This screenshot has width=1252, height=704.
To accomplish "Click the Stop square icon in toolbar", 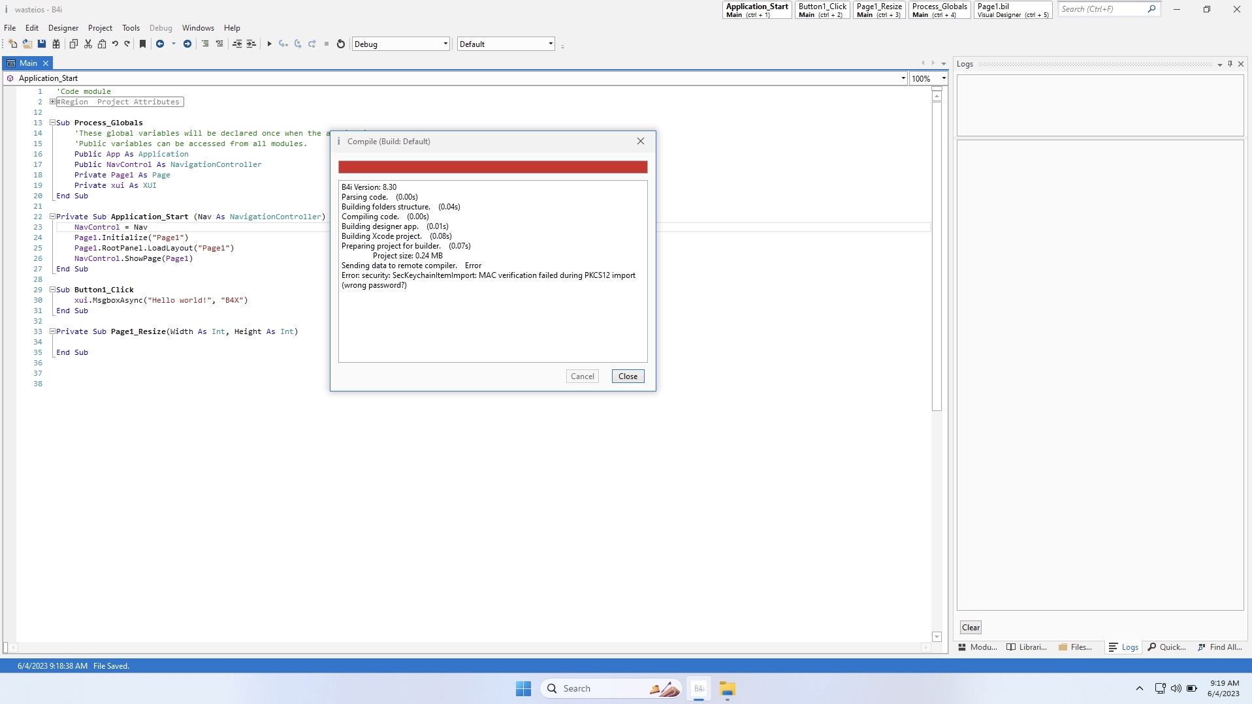I will [x=327, y=44].
